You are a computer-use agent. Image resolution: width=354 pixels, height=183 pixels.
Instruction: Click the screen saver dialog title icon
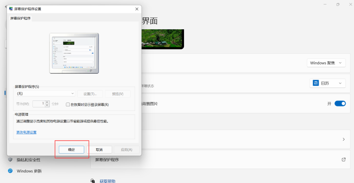point(10,9)
